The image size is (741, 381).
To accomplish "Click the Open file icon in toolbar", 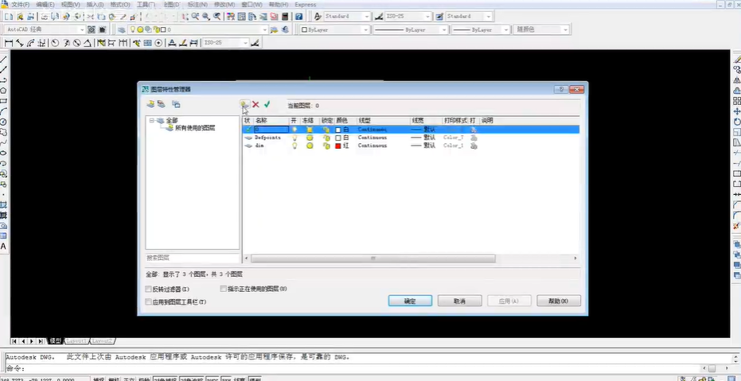I will coord(19,17).
